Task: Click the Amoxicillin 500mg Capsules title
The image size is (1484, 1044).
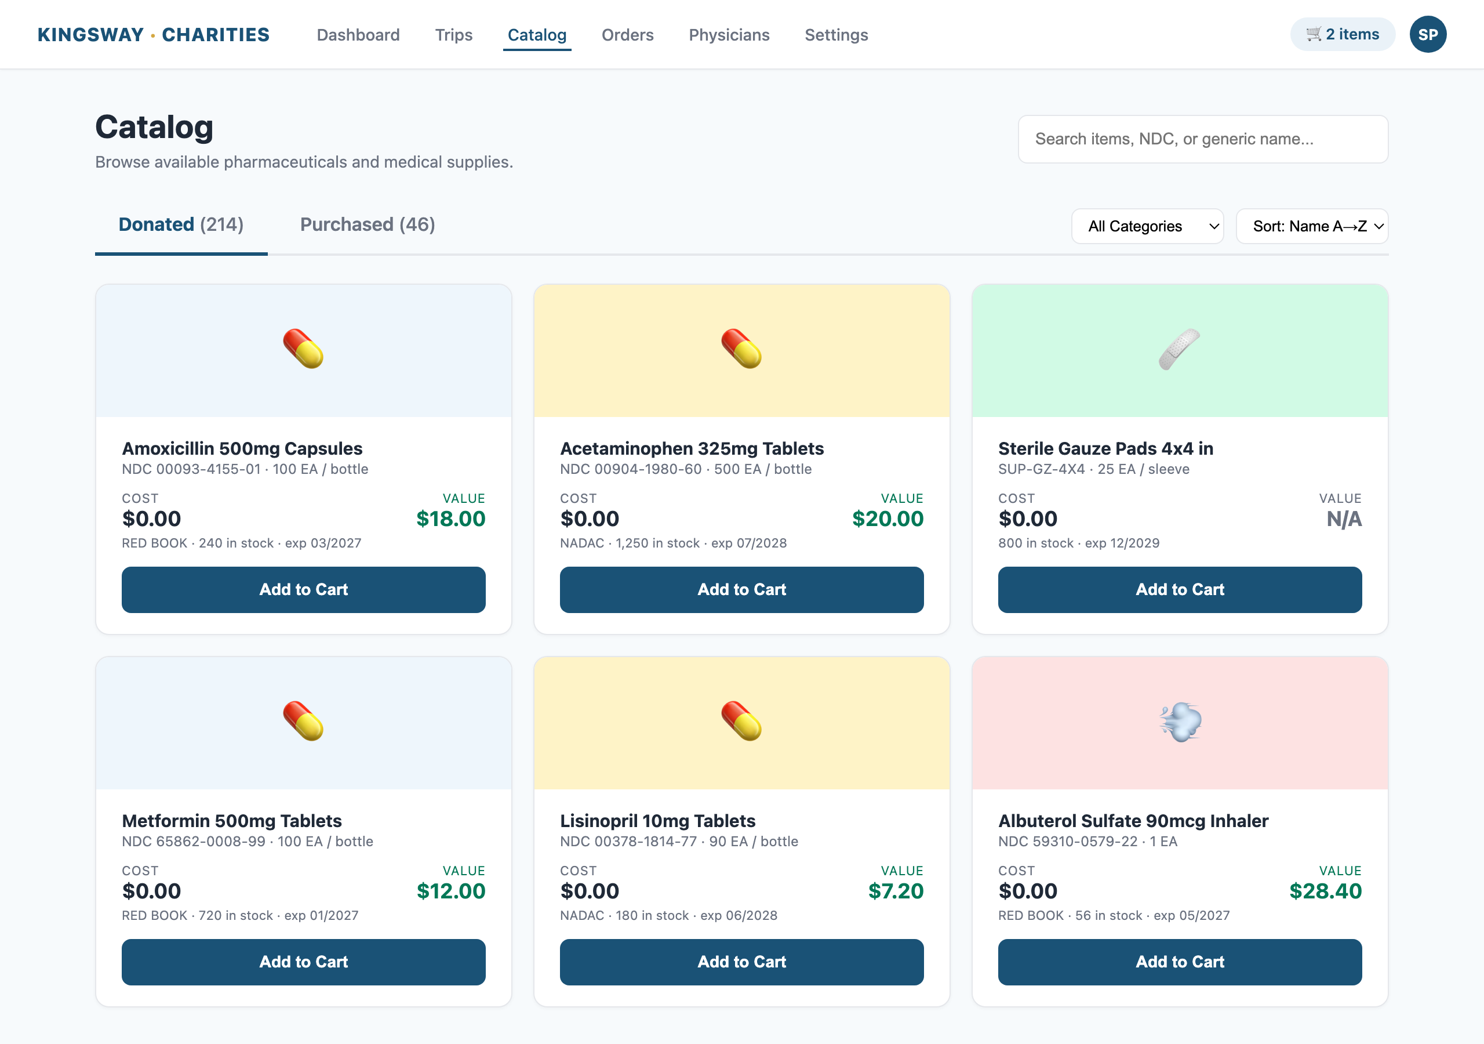Action: [242, 448]
